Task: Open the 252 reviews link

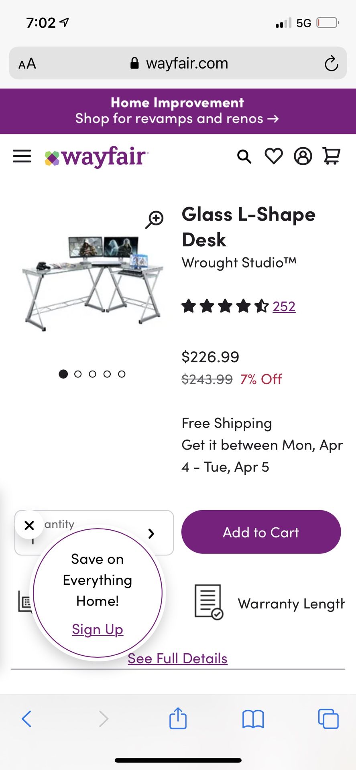Action: tap(284, 306)
